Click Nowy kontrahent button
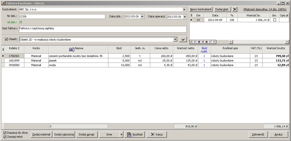Image resolution: width=291 pixels, height=141 pixels. pos(201,9)
